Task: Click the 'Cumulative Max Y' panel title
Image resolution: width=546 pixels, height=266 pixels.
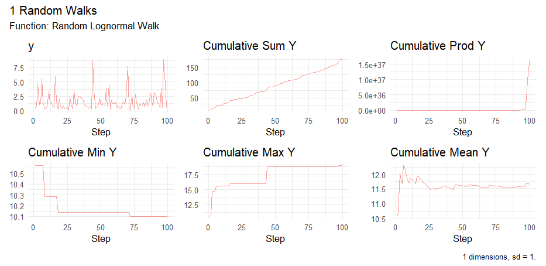Action: [x=249, y=152]
